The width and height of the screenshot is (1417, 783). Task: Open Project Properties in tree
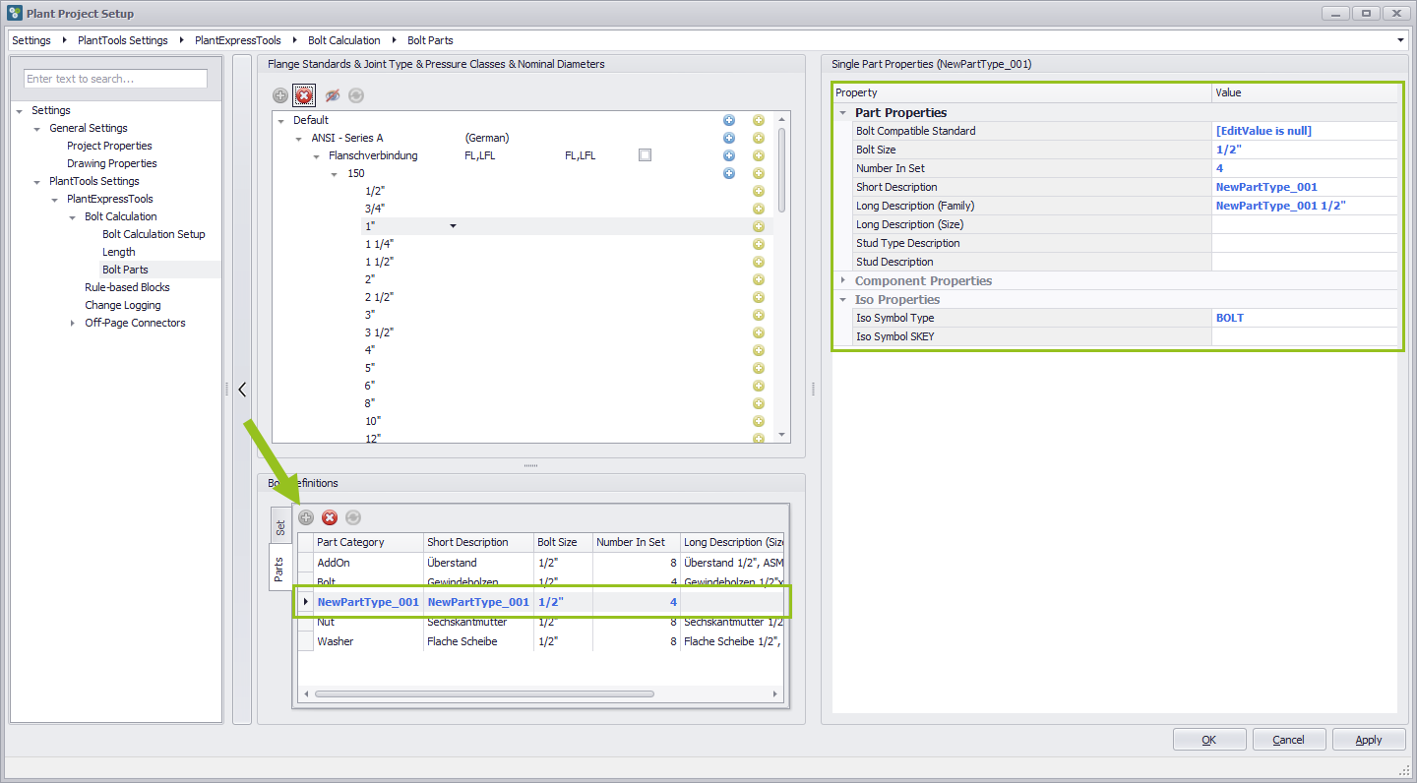tap(109, 146)
